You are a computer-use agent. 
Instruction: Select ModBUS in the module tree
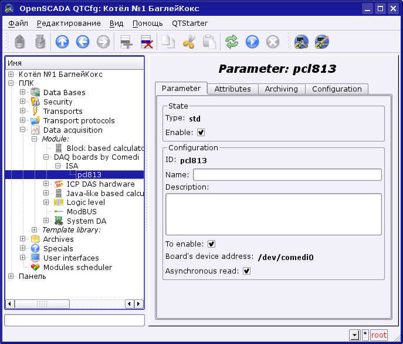tap(82, 211)
